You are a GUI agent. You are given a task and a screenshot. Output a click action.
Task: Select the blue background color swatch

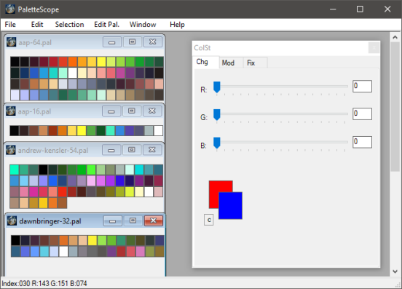pyautogui.click(x=230, y=205)
